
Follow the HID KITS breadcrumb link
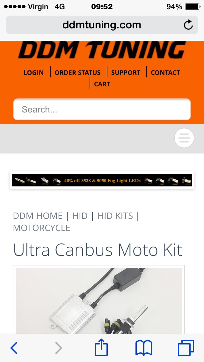[115, 216]
